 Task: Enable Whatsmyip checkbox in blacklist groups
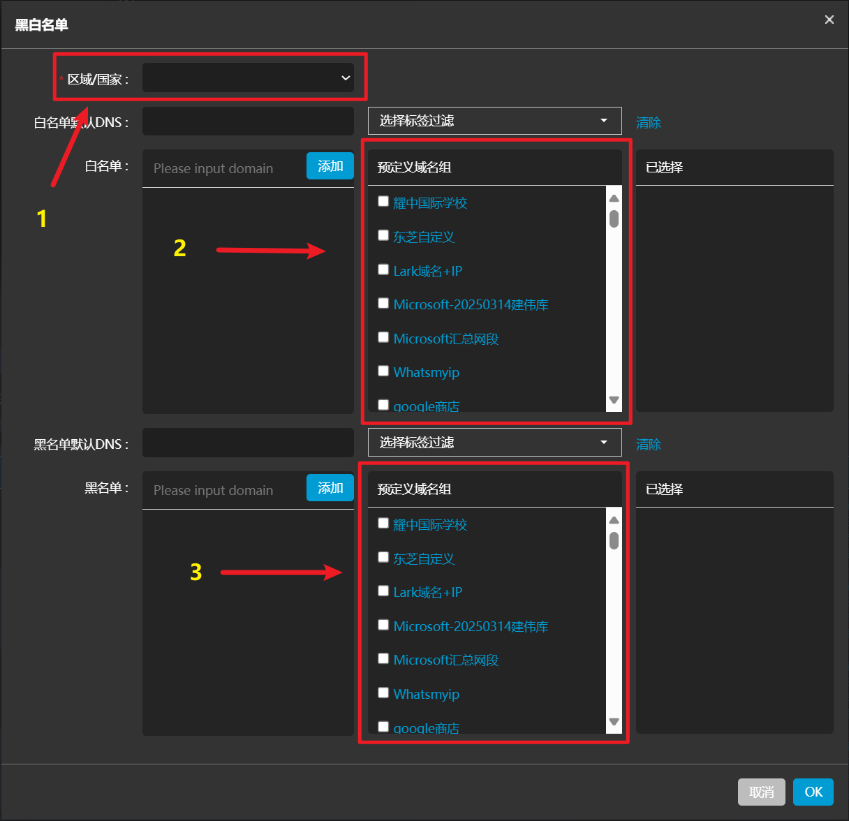(x=383, y=693)
